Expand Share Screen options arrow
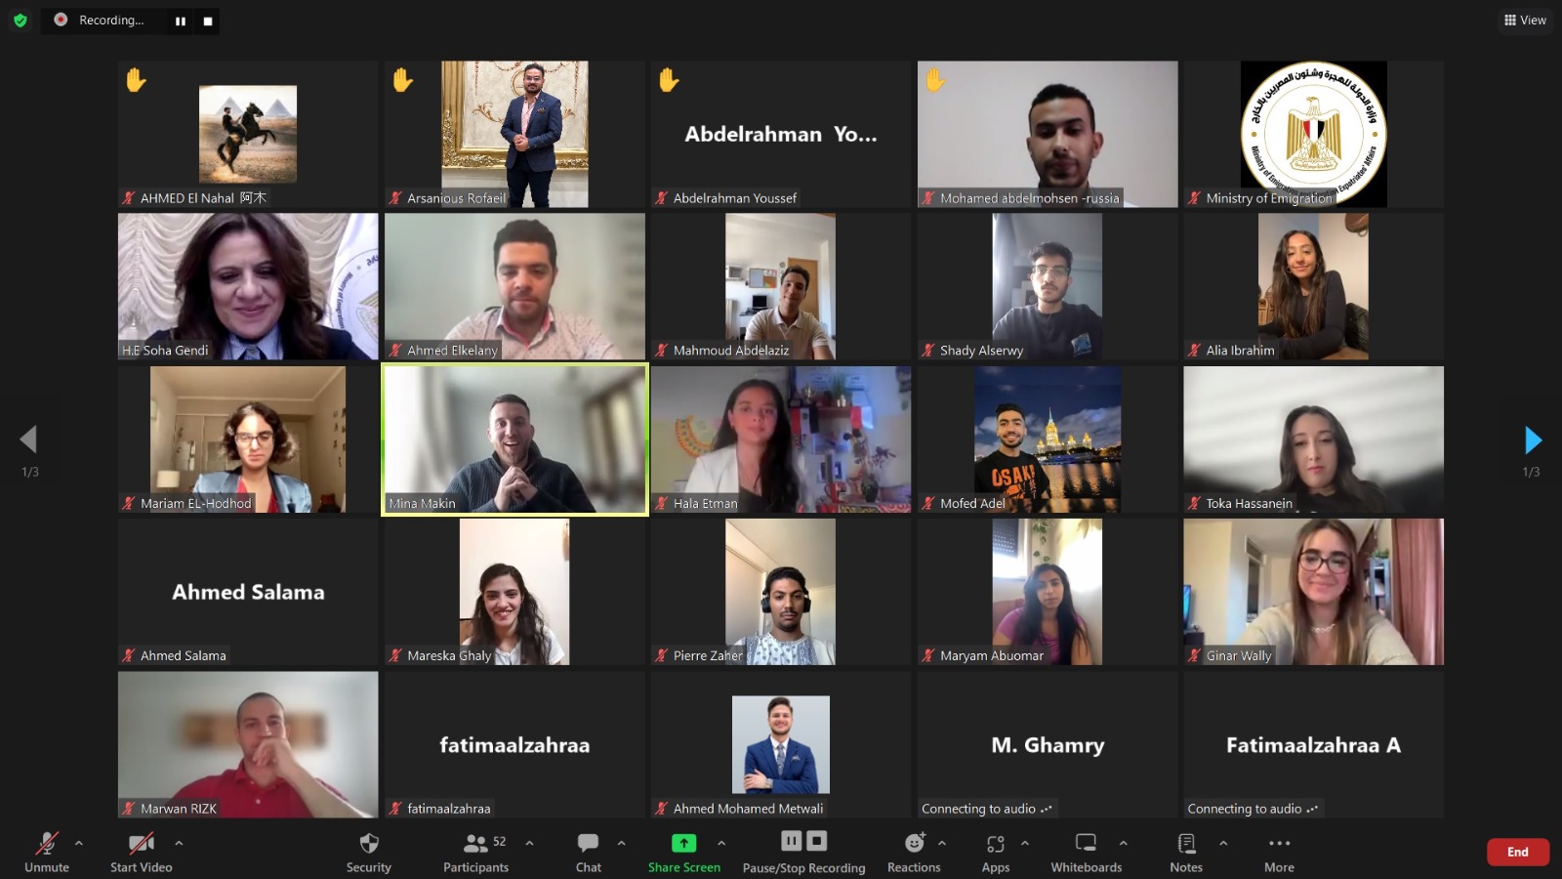Screen dimensions: 1562x879 (x=721, y=843)
